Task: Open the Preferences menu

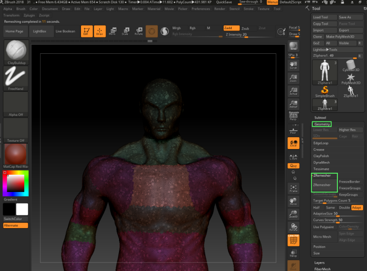Action: [201, 9]
